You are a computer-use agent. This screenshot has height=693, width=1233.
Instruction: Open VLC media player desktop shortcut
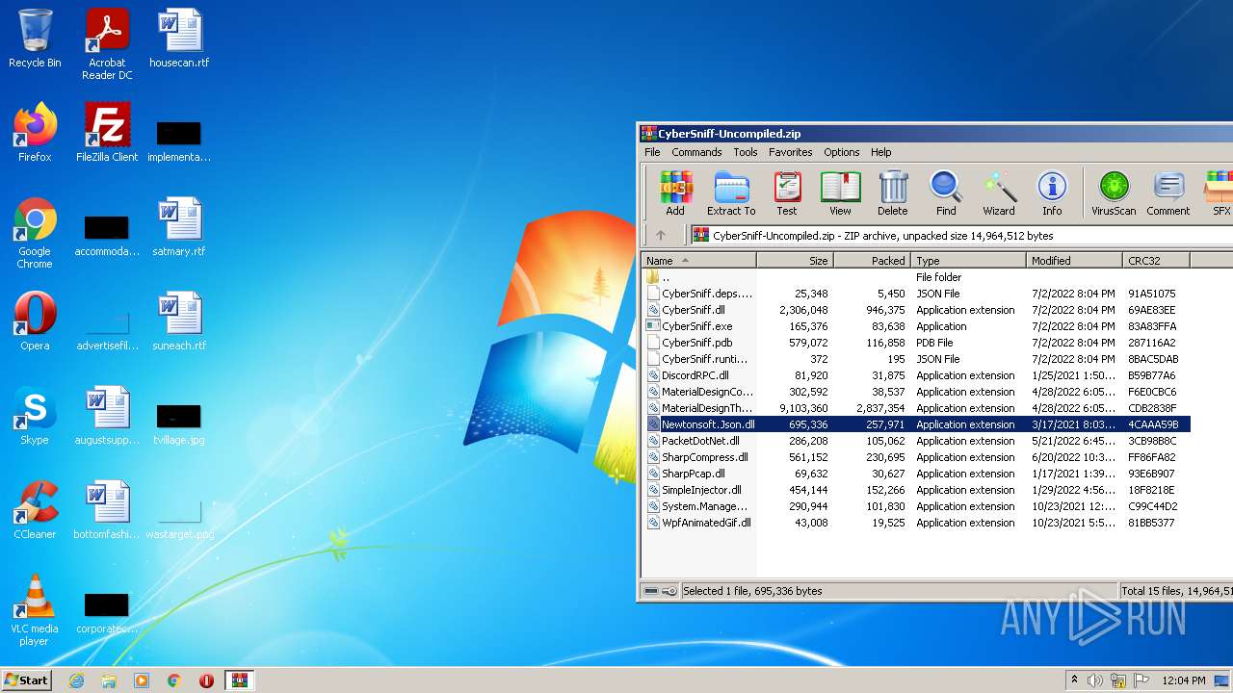tap(35, 610)
